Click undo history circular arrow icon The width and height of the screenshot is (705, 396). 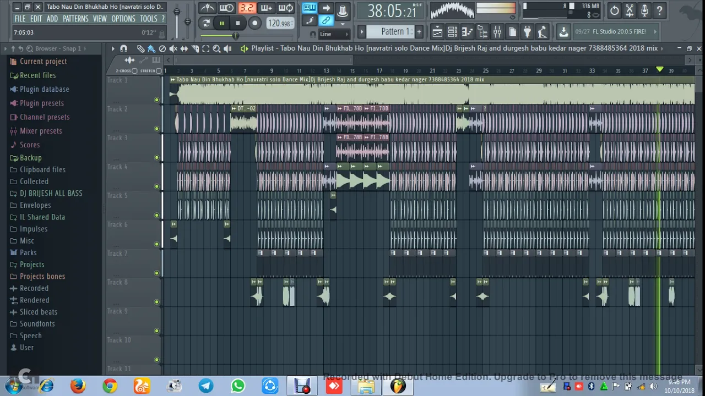[614, 10]
